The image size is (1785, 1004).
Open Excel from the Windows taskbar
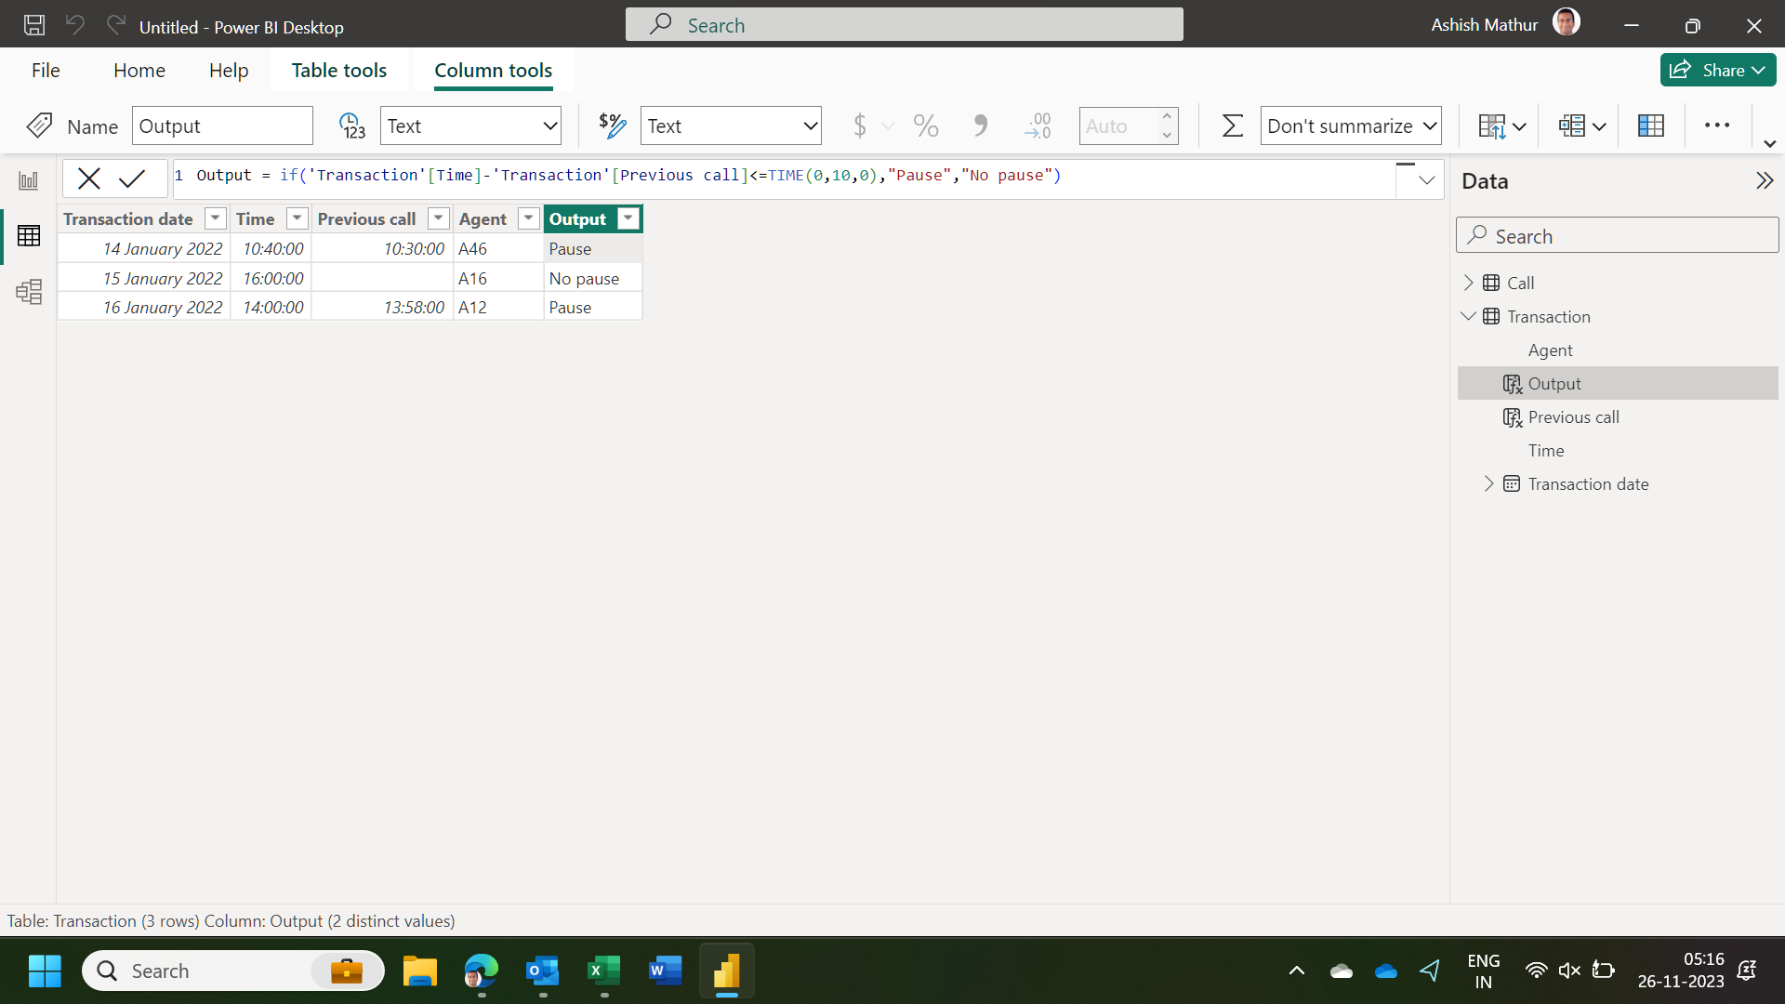pyautogui.click(x=604, y=971)
